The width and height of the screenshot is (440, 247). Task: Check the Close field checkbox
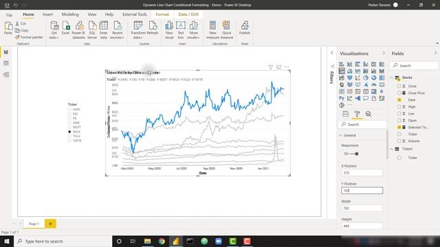[399, 86]
